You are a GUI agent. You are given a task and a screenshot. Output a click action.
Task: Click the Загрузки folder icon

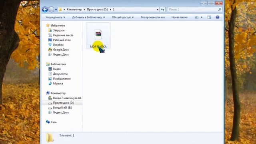(x=50, y=30)
